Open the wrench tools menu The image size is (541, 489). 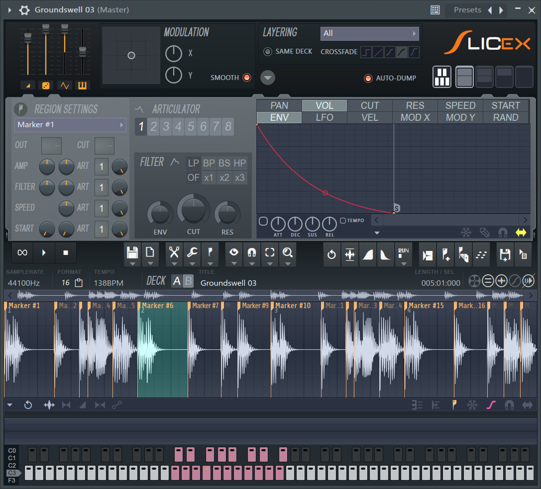click(192, 252)
